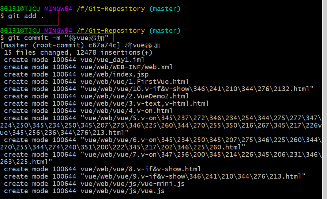Select the 2.VueDemo2.html file entry

tap(134, 96)
